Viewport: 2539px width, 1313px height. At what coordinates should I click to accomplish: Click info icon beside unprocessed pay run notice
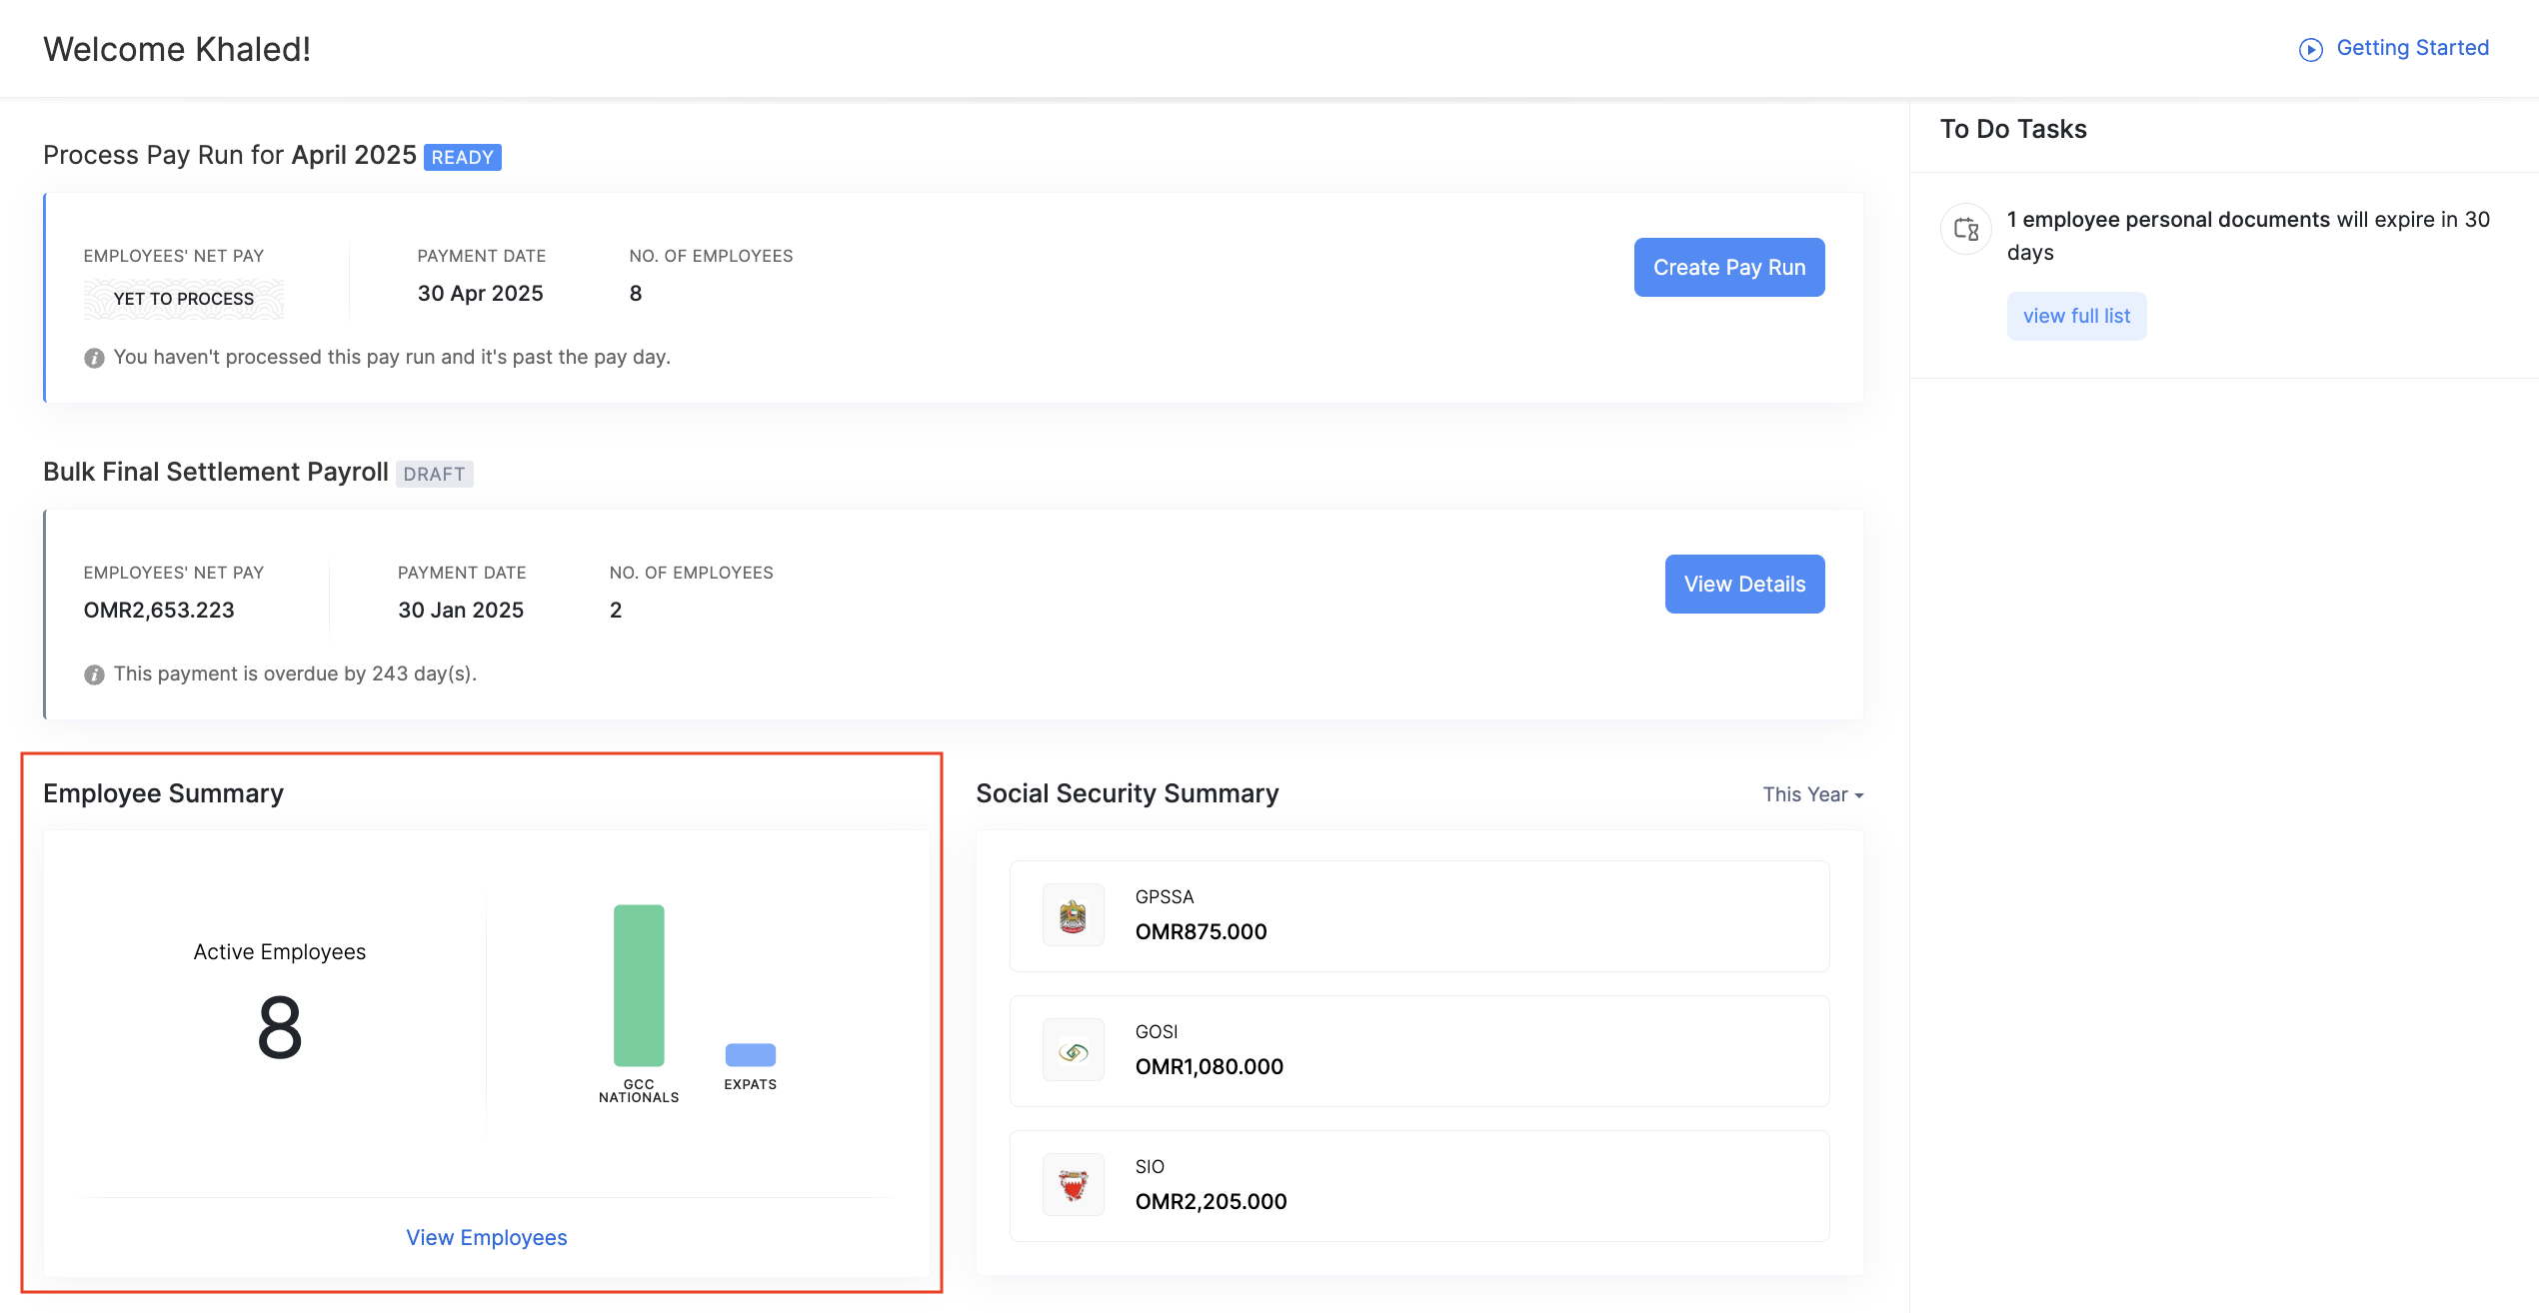tap(94, 358)
